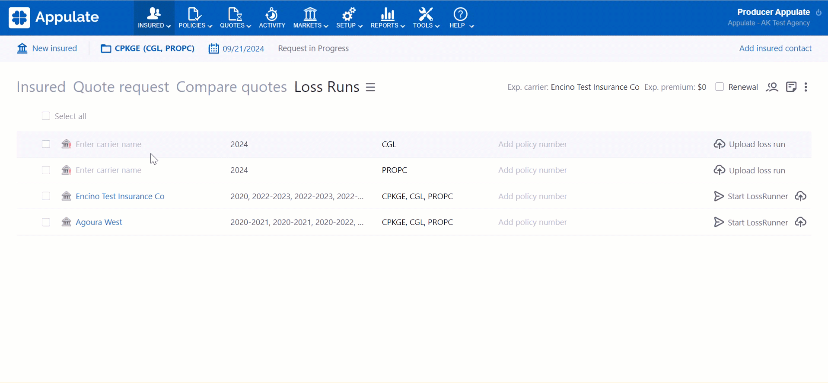
Task: Click carrier name field in CGL row
Action: pyautogui.click(x=108, y=144)
